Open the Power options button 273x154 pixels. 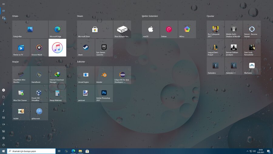[4, 145]
